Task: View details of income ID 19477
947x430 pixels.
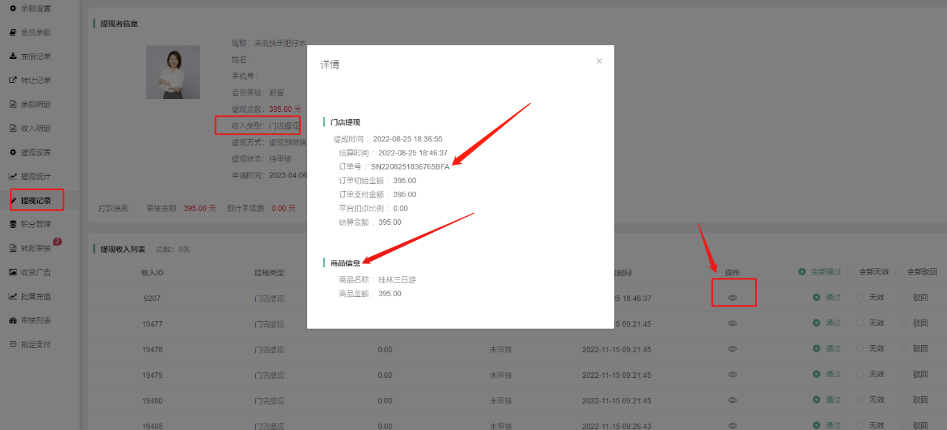Action: pos(732,323)
